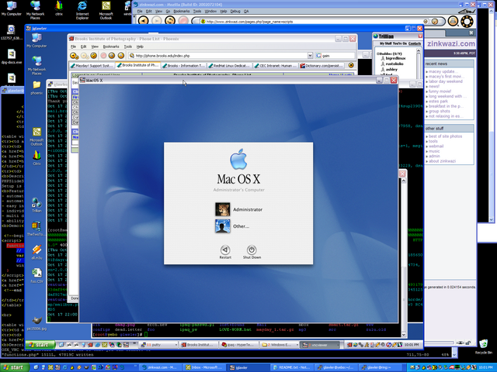Switch to the Mayday! Support System tab
This screenshot has height=372, width=497.
(x=92, y=65)
